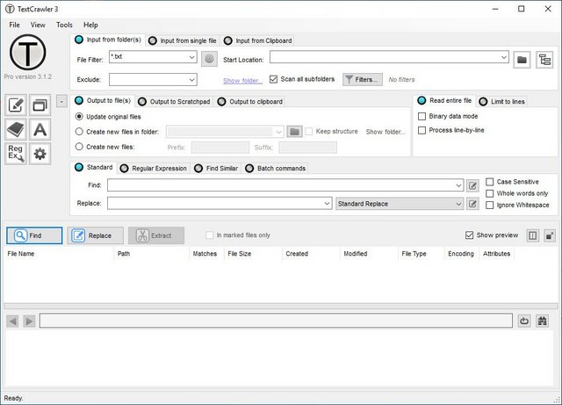Image resolution: width=562 pixels, height=405 pixels.
Task: Click Show folder link under Start Location
Action: click(x=242, y=81)
